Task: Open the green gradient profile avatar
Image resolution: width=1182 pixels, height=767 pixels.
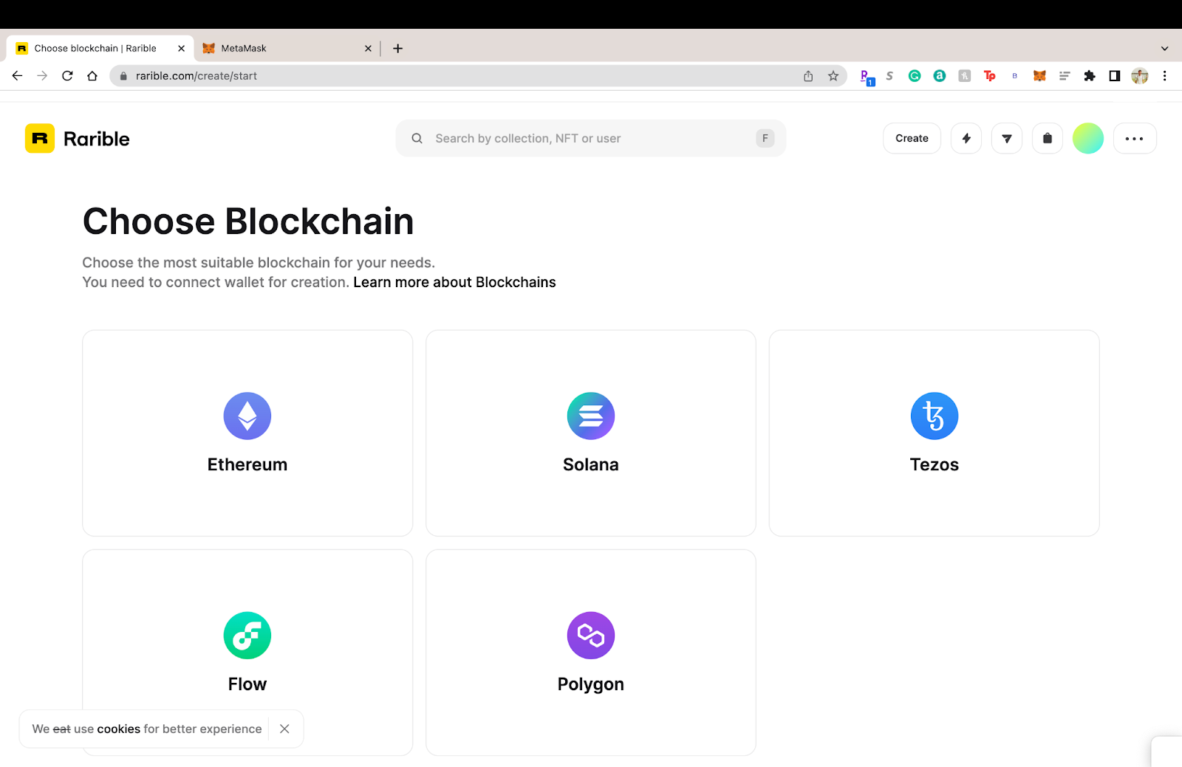Action: (x=1088, y=138)
